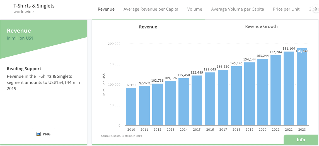Viewport: 319px width, 146px height.
Task: Open the Average Revenue per Capita section
Action: pos(151,9)
